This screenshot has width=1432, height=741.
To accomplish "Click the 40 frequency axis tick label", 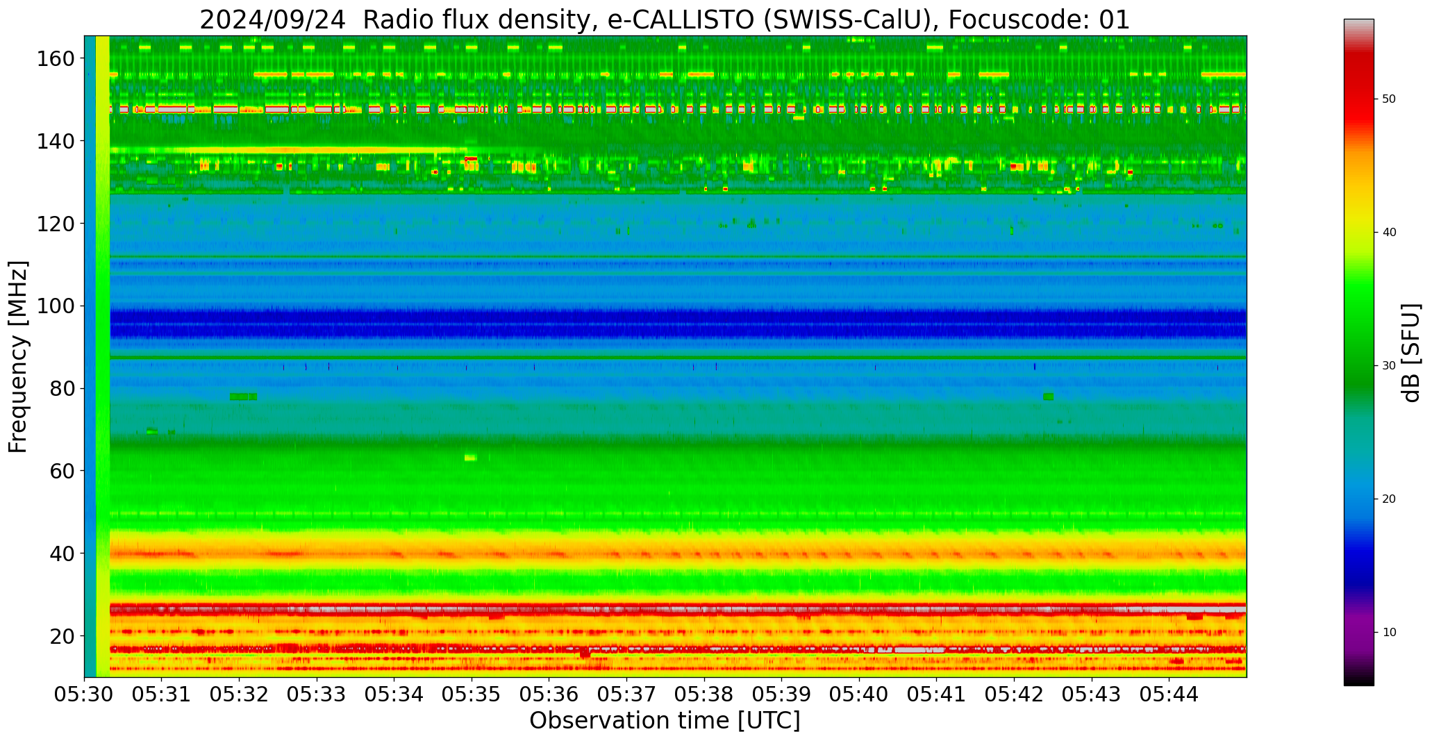I will [x=62, y=553].
